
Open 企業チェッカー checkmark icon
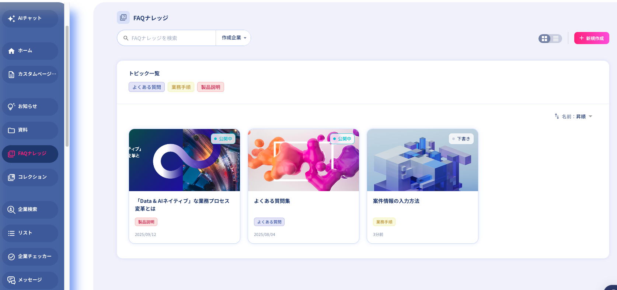point(11,257)
